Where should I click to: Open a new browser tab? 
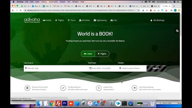point(174,6)
